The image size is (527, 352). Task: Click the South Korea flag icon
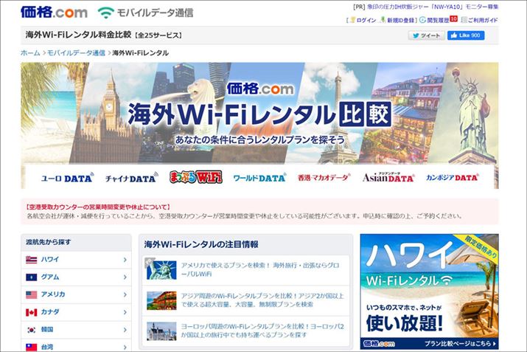coord(31,330)
